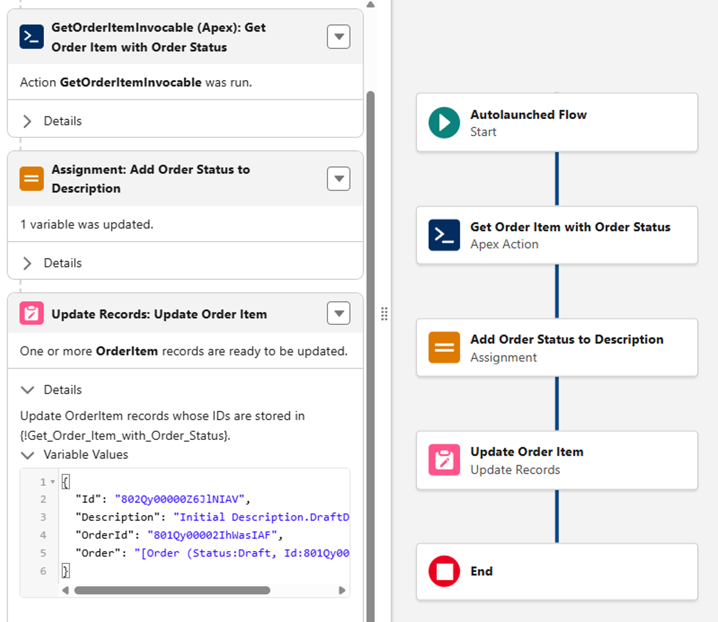Click the orange Assignment icon in the debug panel
718x622 pixels.
[32, 178]
